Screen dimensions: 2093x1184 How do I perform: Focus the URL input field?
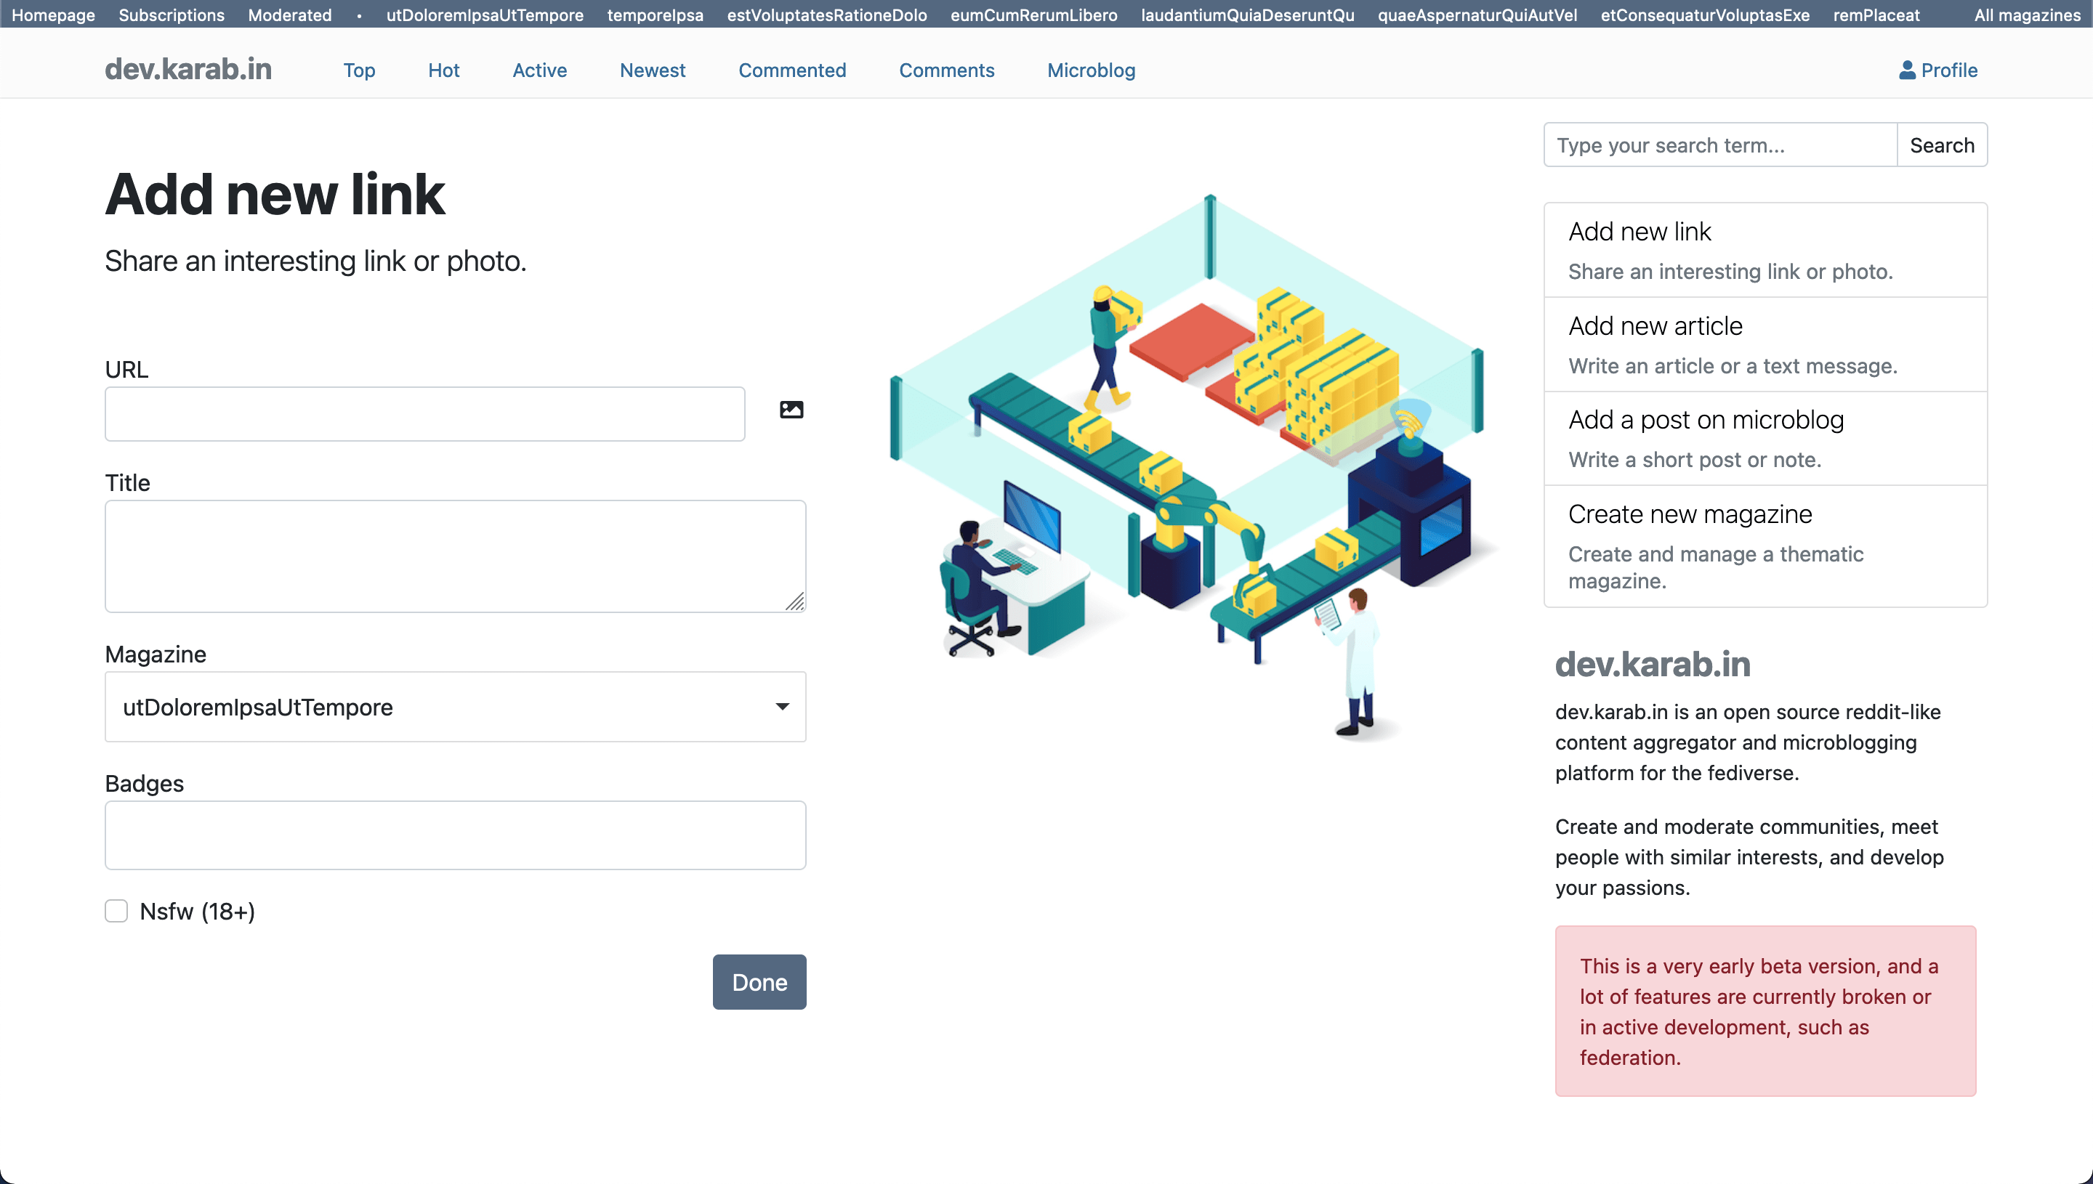pyautogui.click(x=424, y=414)
